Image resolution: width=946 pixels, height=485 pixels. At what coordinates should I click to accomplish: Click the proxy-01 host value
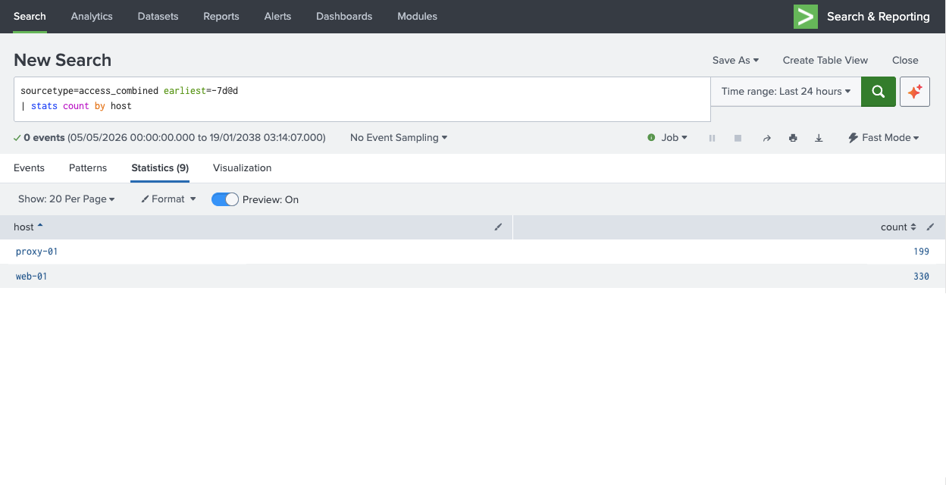(x=37, y=252)
